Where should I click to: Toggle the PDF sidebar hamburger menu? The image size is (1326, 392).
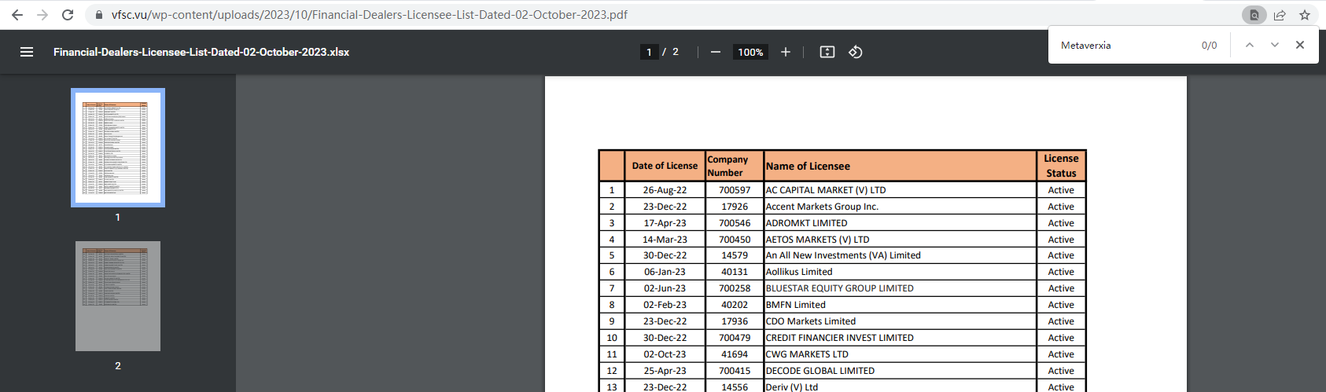27,52
